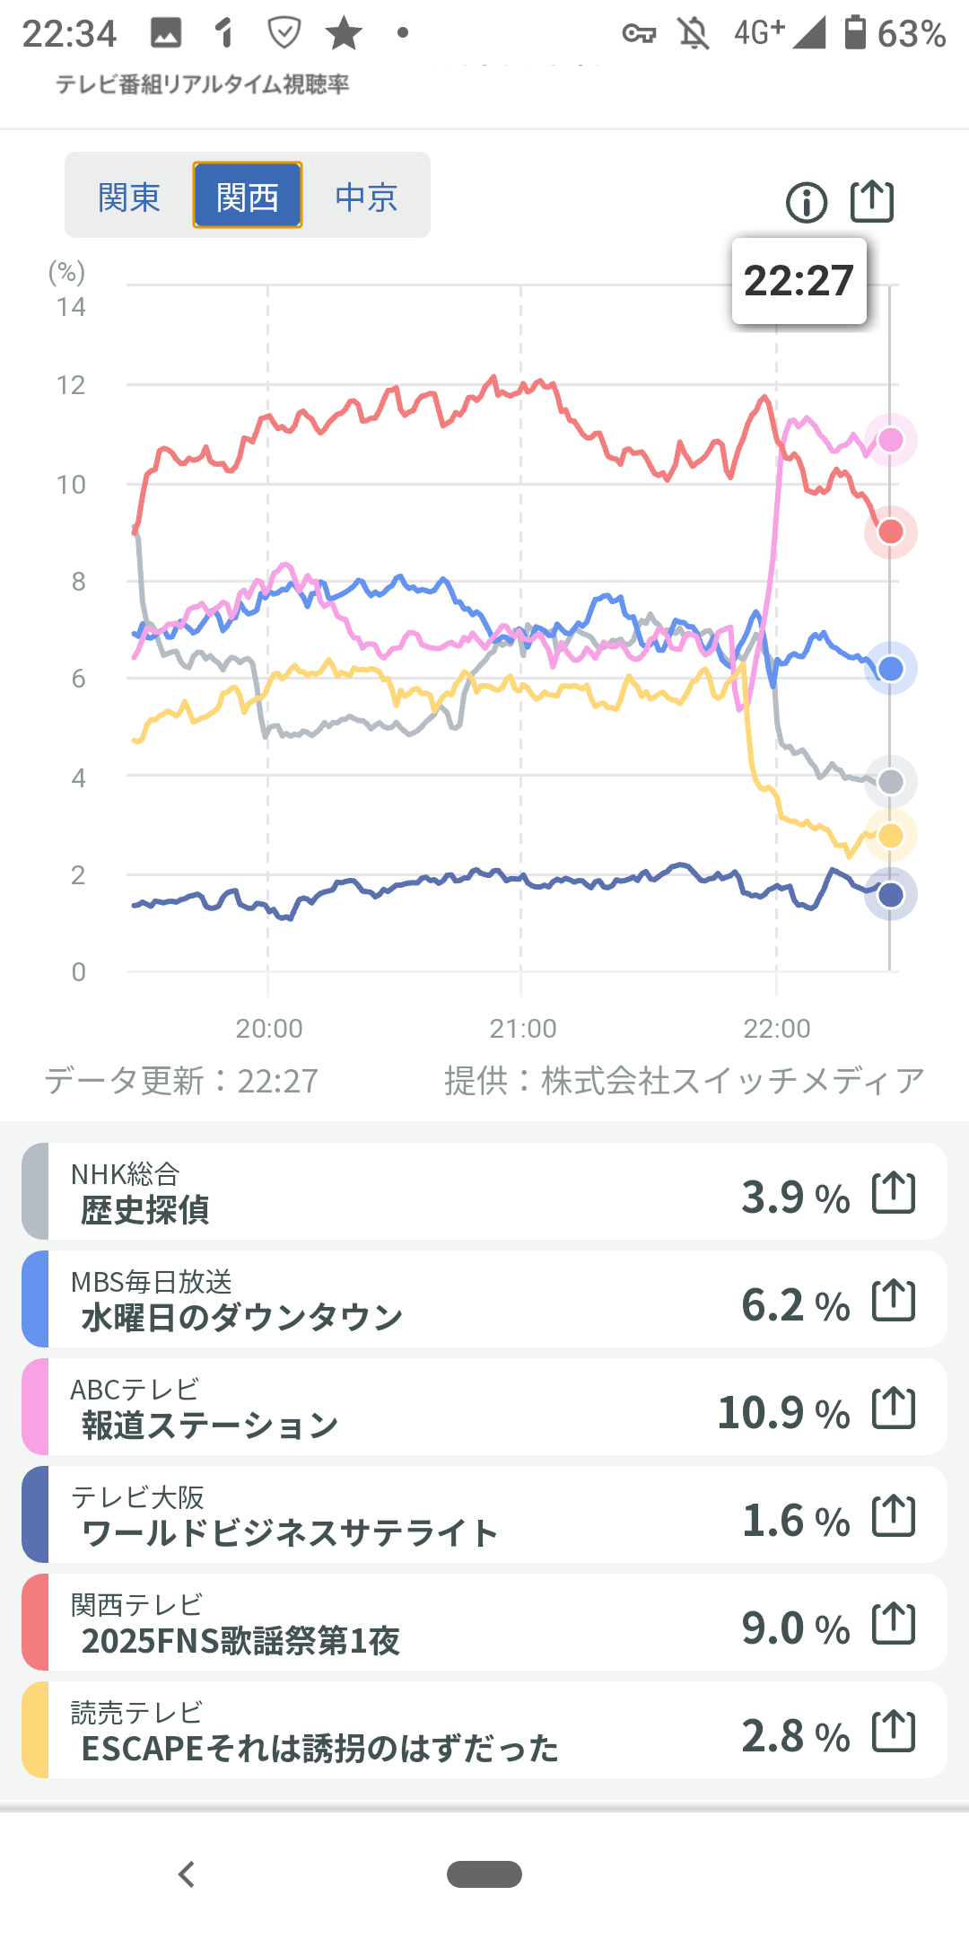
Task: Click the pink data point on chart
Action: pos(890,440)
